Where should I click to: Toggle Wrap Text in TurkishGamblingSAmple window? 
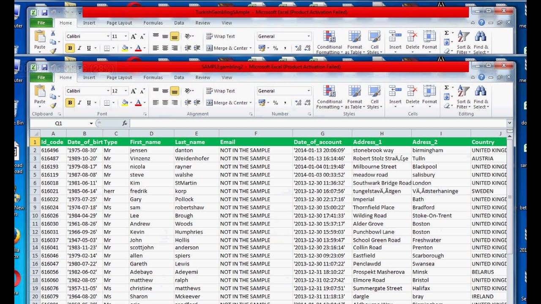[x=220, y=36]
